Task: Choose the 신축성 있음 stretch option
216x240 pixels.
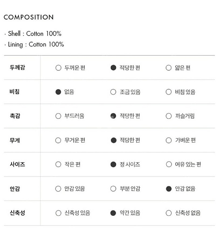Action: point(58,213)
